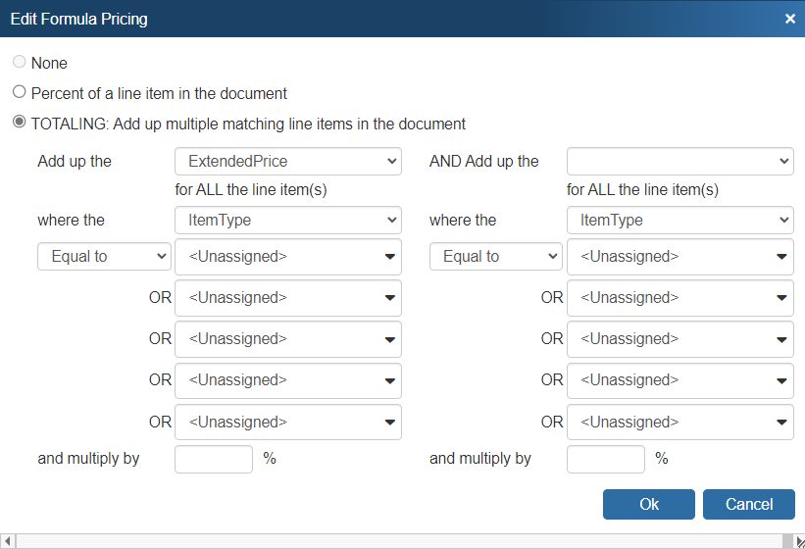Expand the right ItemType dropdown

tap(679, 221)
